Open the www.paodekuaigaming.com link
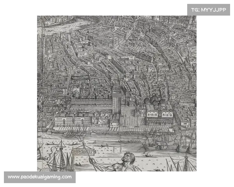The width and height of the screenshot is (234, 187). (40, 177)
